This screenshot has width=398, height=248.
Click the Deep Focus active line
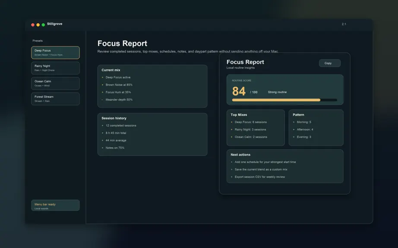[118, 77]
